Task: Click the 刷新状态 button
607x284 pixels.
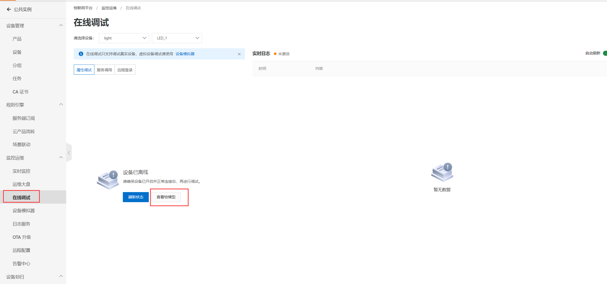Action: point(136,197)
